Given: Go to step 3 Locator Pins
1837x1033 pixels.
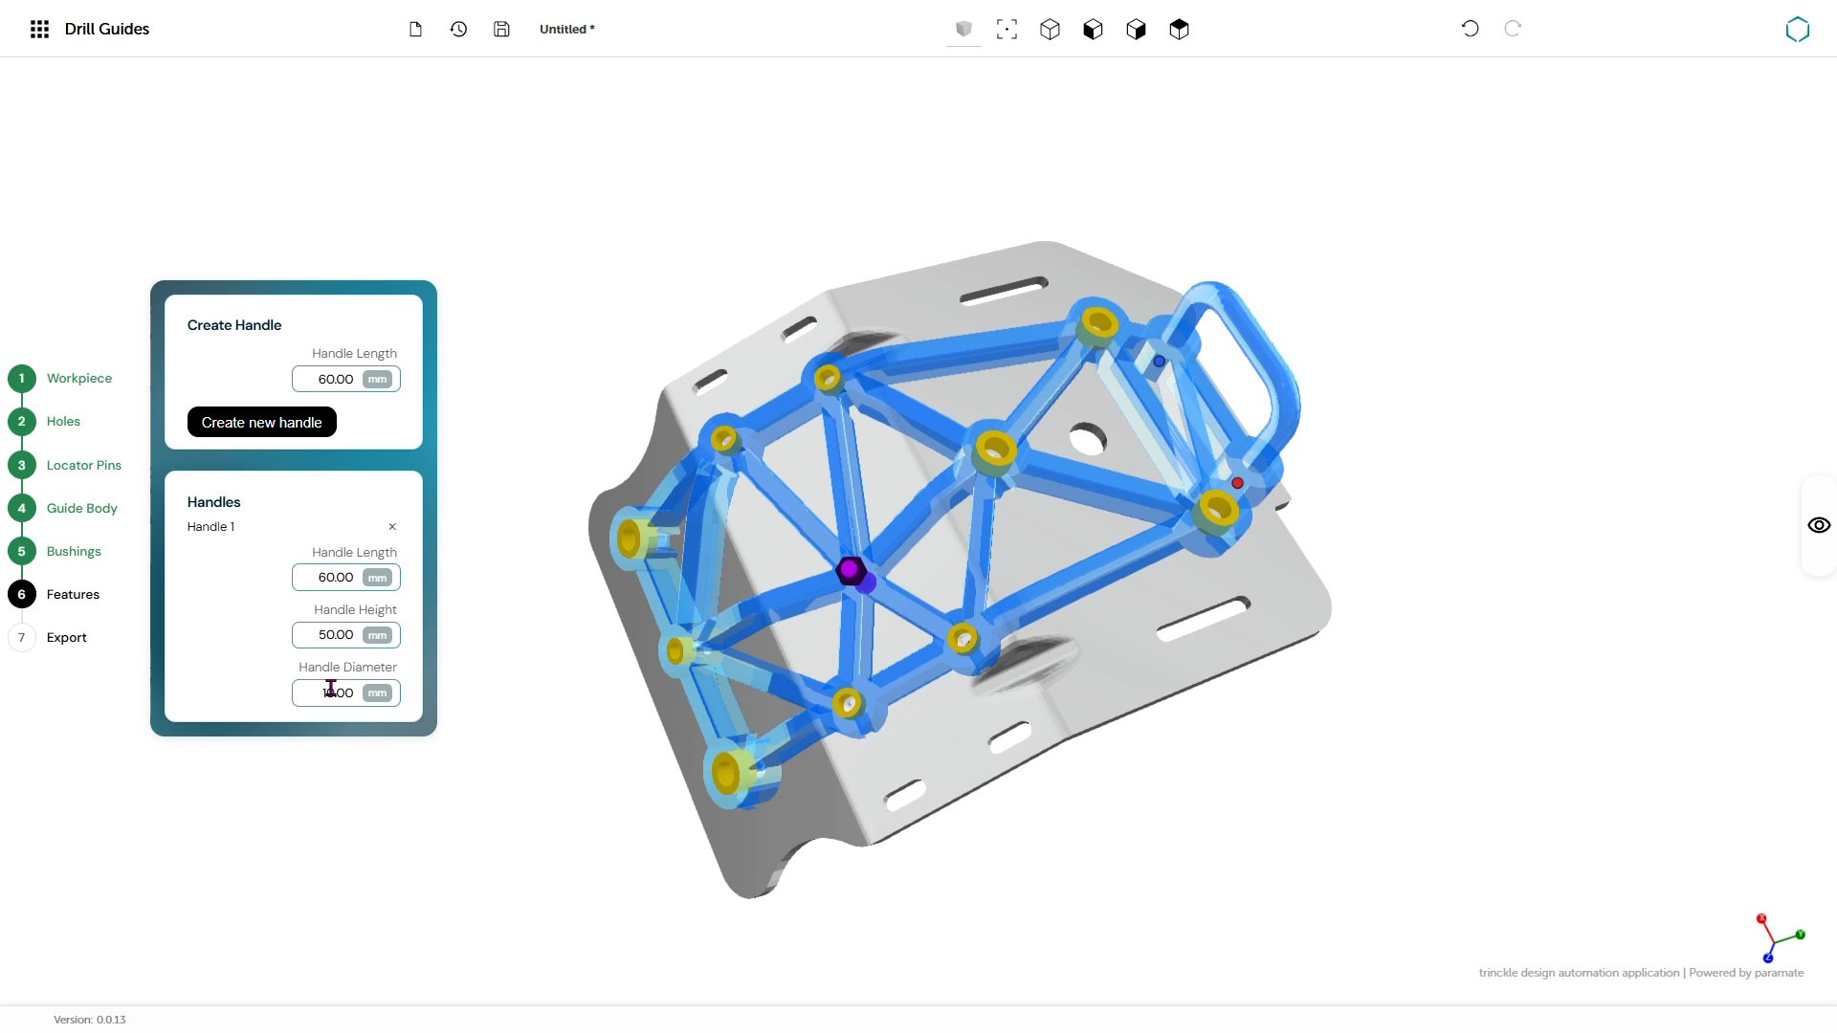Looking at the screenshot, I should point(65,465).
